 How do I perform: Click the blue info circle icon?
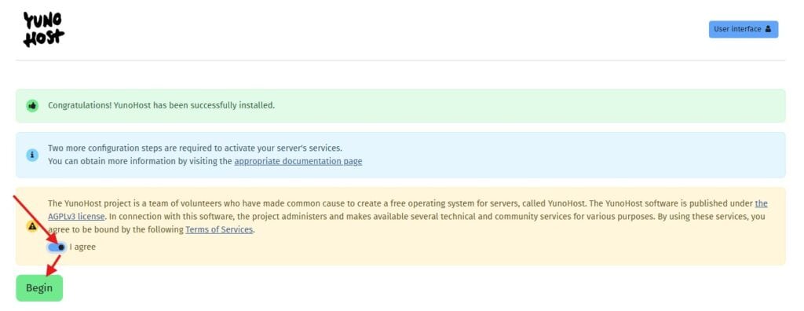click(x=32, y=155)
